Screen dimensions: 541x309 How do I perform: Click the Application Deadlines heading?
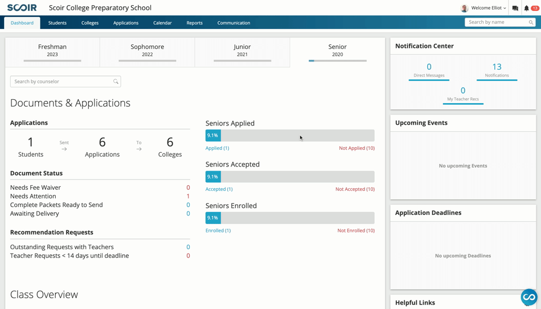[428, 213]
